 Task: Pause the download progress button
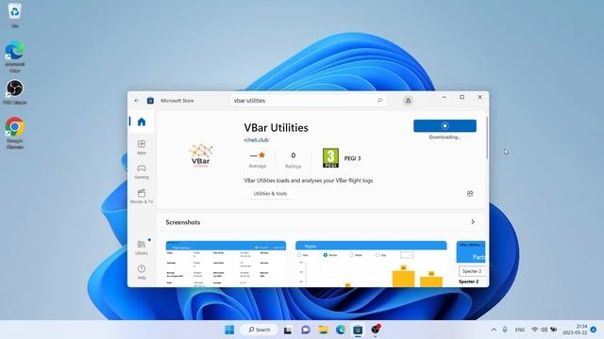445,125
